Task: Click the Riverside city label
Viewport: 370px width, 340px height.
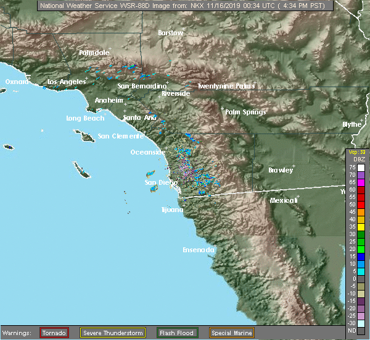Action: pos(176,94)
